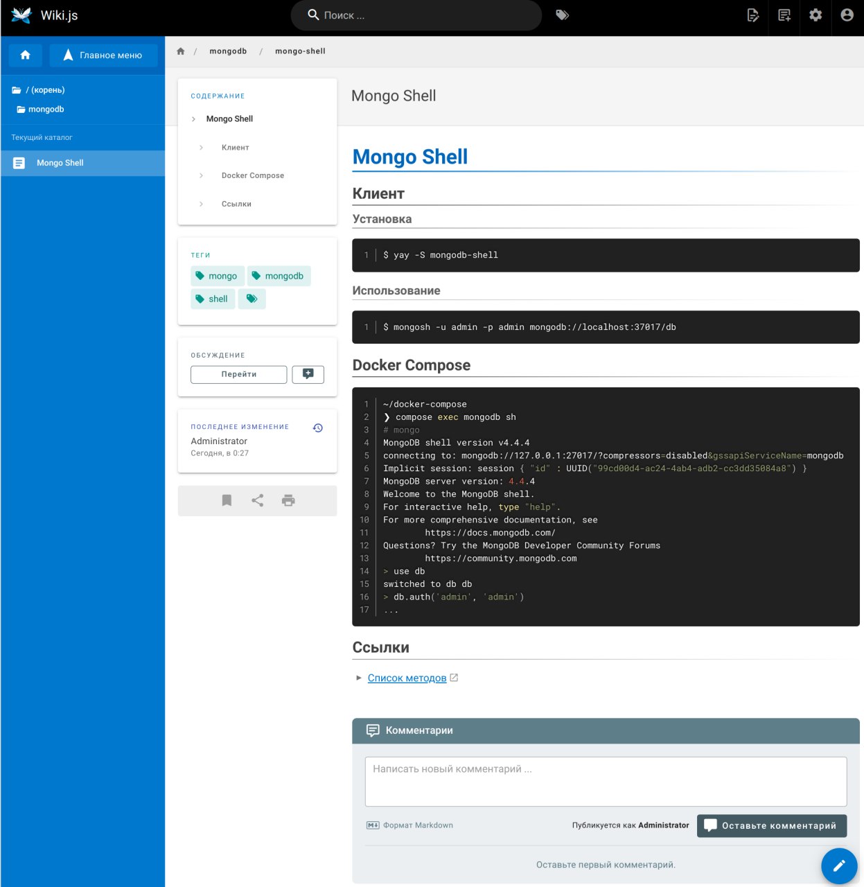Click the mongosh command code line
Screen dimensions: 864x887
coord(529,327)
